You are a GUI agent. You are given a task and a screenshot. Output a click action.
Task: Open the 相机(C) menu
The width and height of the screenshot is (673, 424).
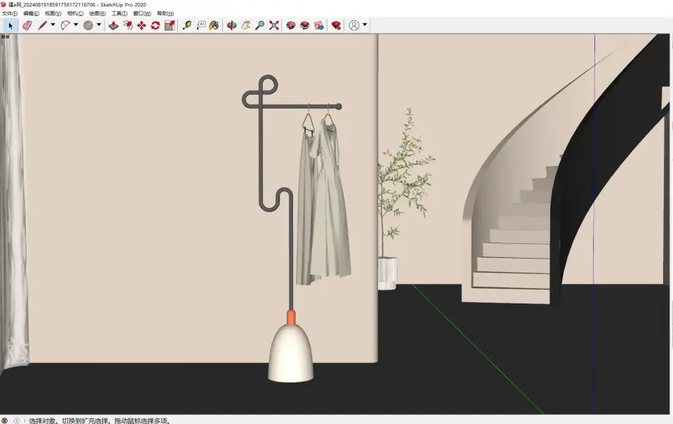click(x=76, y=13)
